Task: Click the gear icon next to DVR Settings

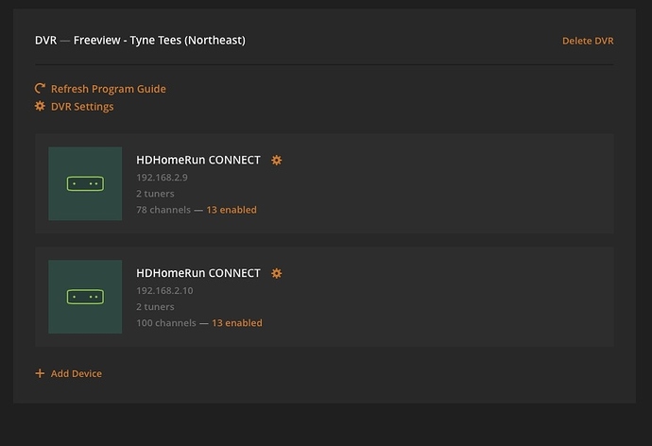Action: pos(40,107)
